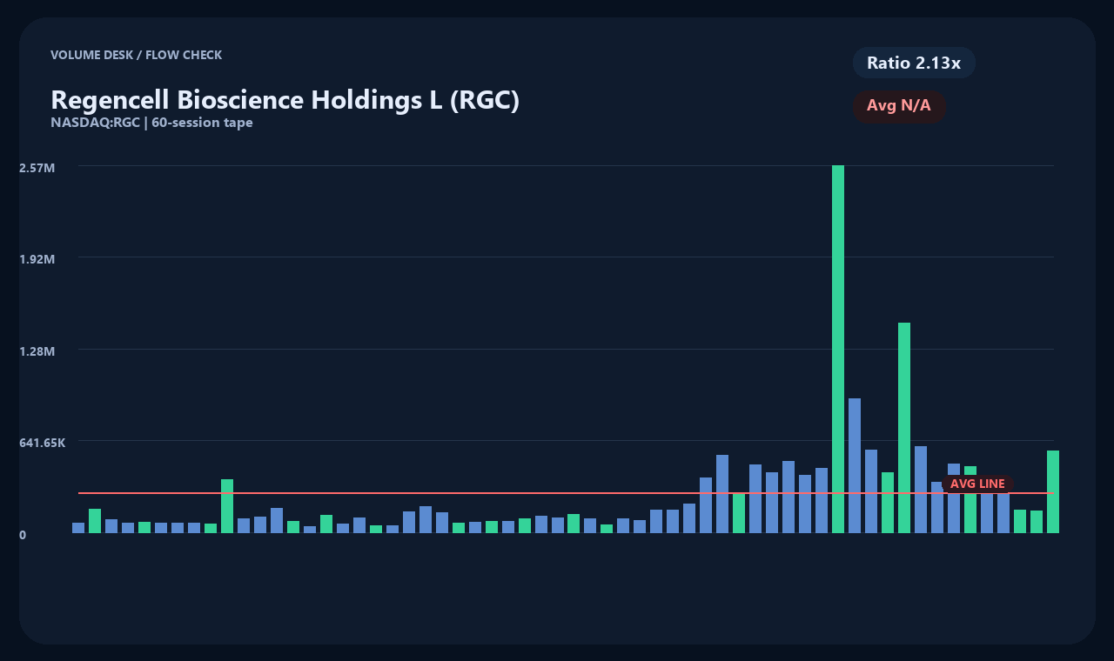The width and height of the screenshot is (1114, 661).
Task: Click the Ratio 2.13x badge
Action: tap(914, 63)
